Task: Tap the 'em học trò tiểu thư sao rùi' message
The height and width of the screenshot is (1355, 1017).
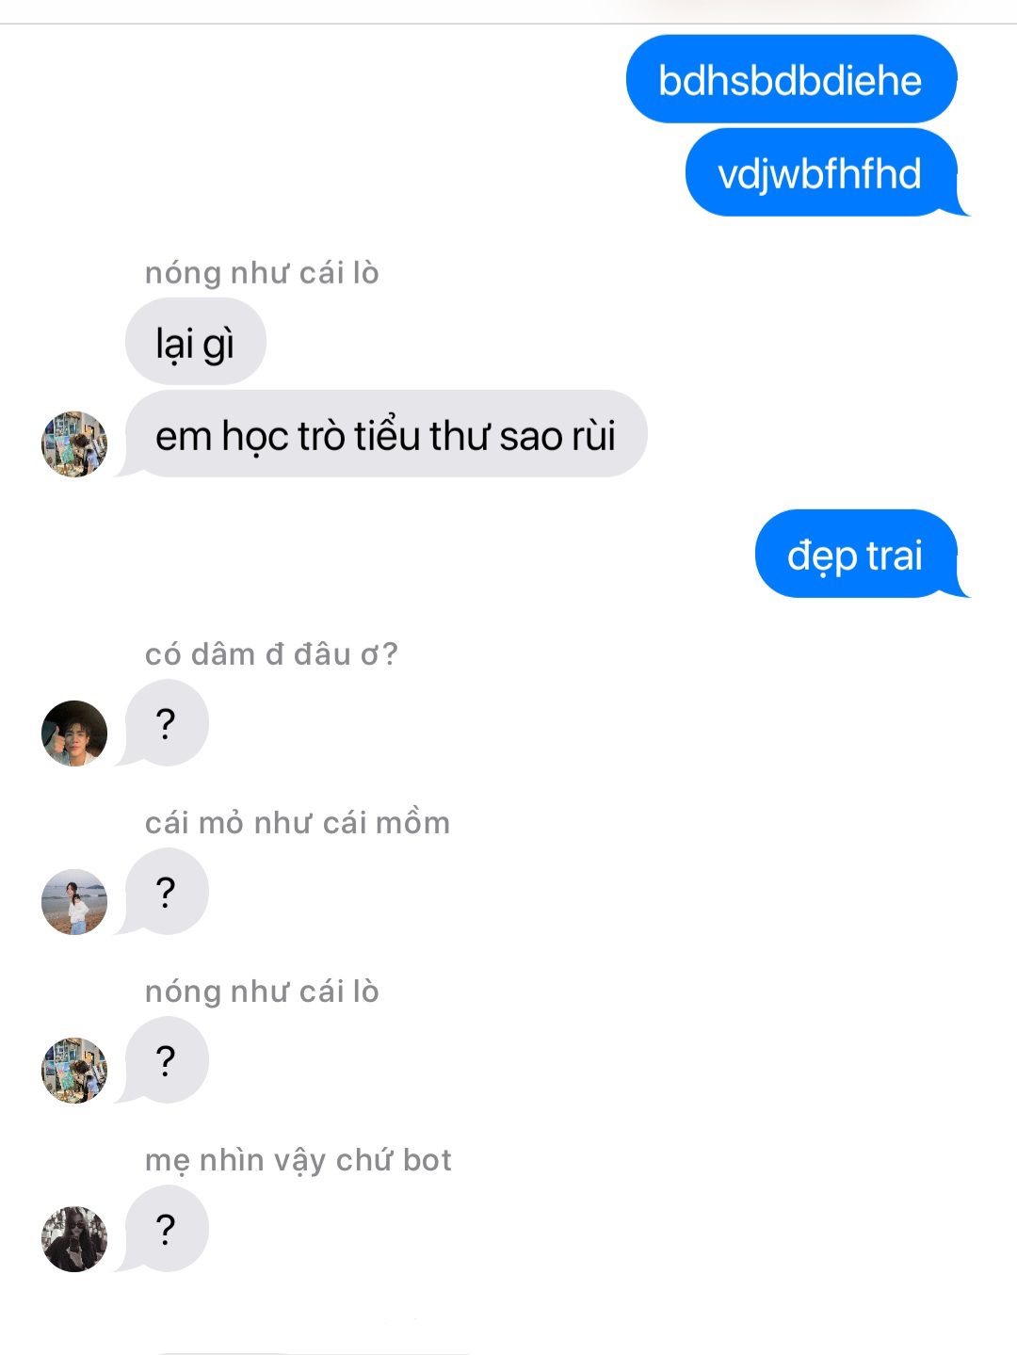Action: (386, 434)
